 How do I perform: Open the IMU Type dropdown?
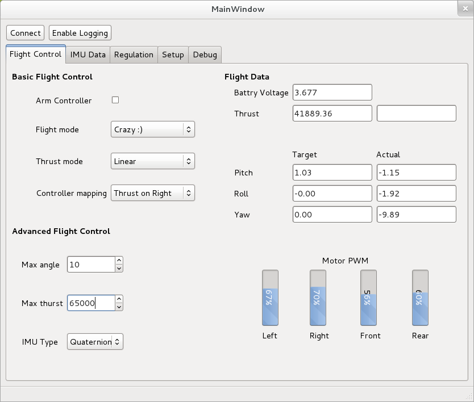tap(95, 342)
